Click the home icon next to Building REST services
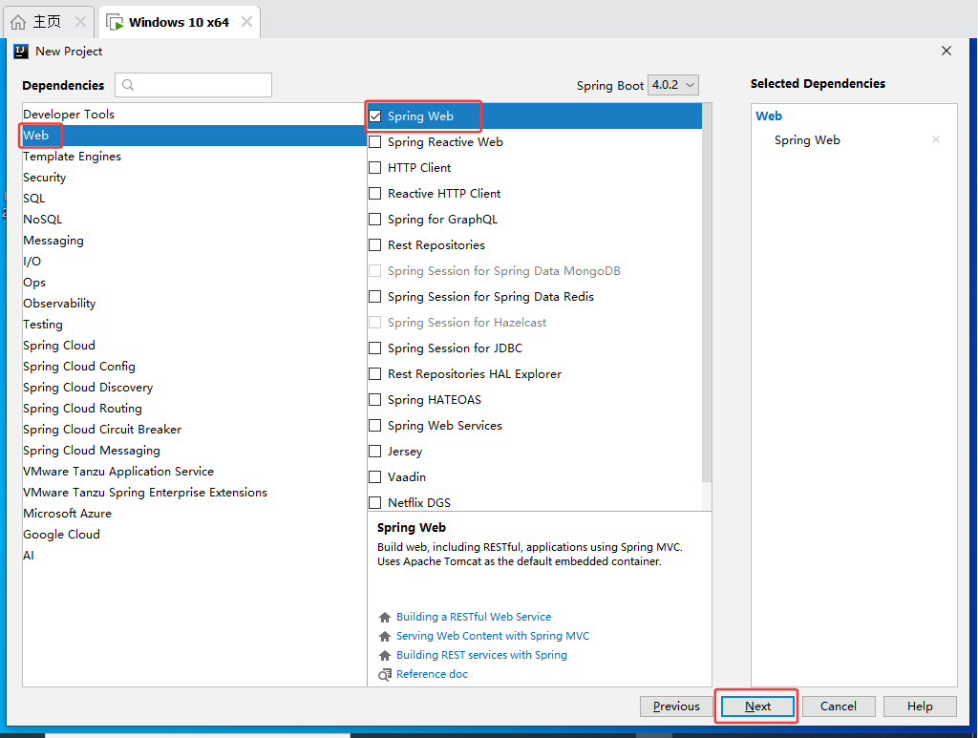This screenshot has width=978, height=738. (x=385, y=656)
